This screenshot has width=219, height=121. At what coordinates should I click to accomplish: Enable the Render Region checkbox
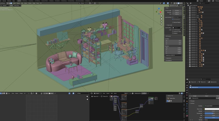[x=173, y=22]
